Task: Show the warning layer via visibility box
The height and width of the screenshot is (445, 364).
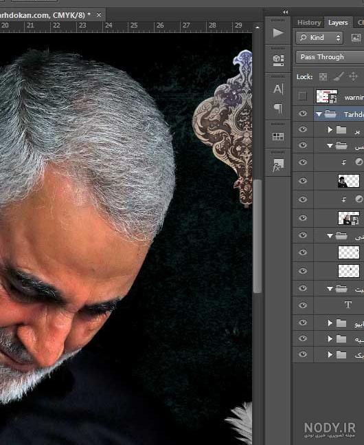Action: (302, 96)
